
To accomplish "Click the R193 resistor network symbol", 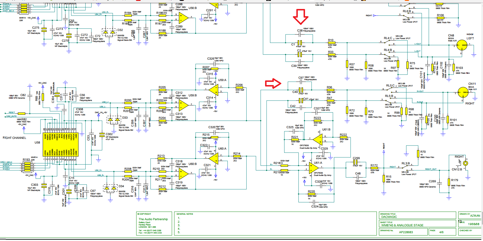I will pyautogui.click(x=27, y=167).
